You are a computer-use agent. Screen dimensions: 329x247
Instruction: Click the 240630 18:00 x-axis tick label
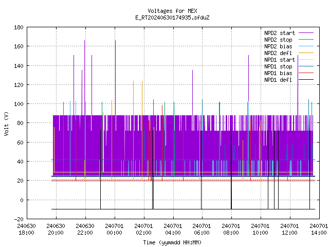pos(26,230)
